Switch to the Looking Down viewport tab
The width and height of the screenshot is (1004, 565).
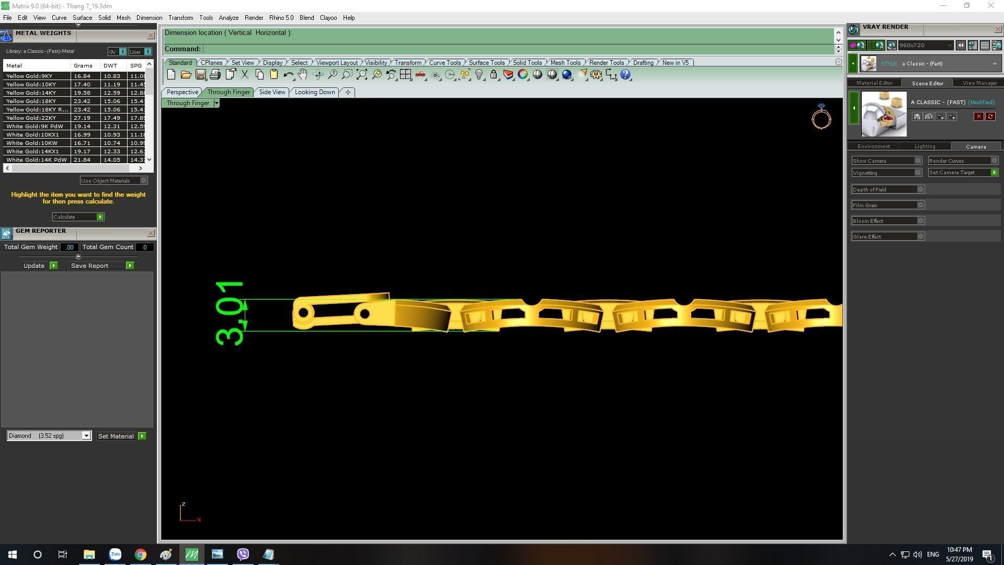click(315, 92)
